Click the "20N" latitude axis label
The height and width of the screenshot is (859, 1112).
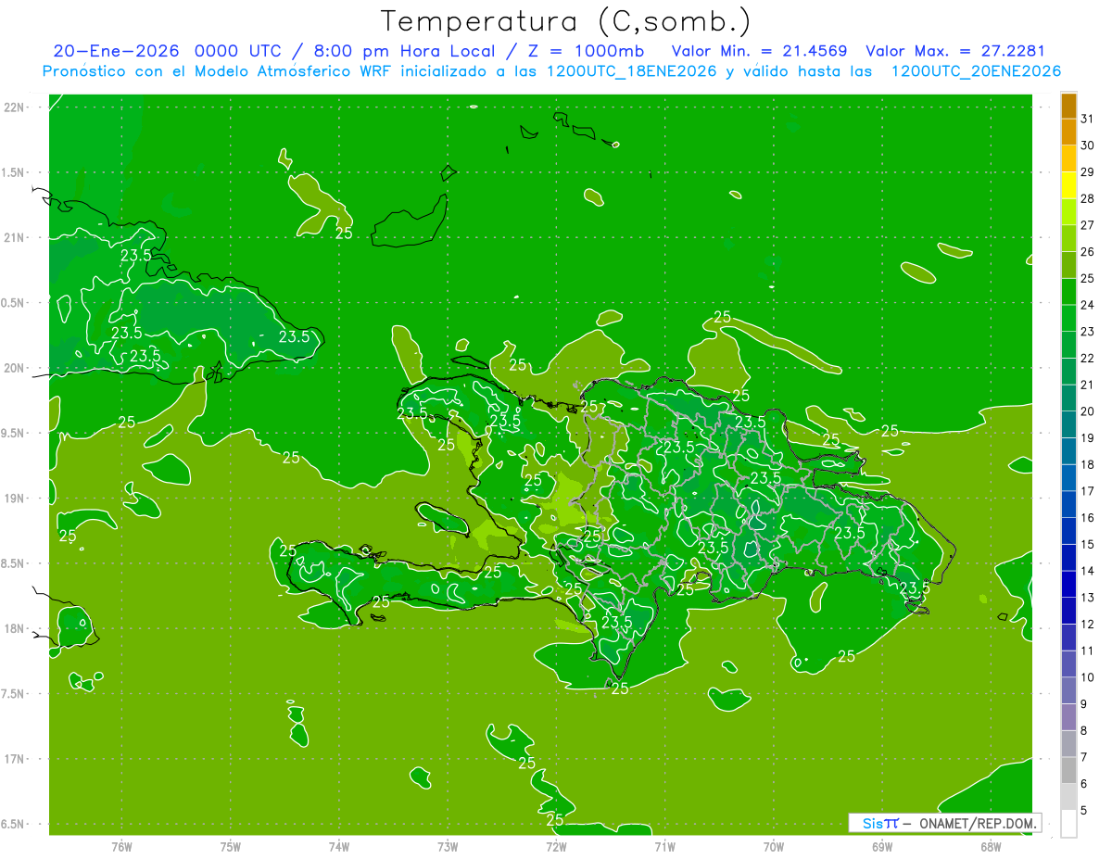click(x=13, y=368)
